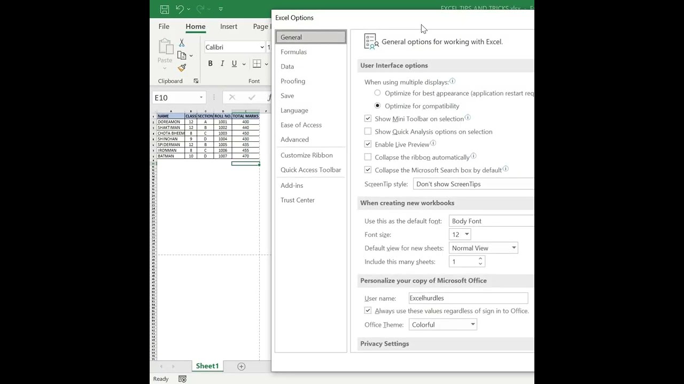Select Optimize for compatibility radio button

(x=377, y=106)
